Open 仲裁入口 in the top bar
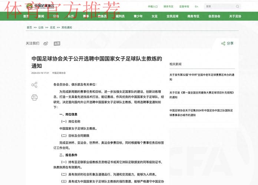Screen dimensions: 258x185 [153, 7]
